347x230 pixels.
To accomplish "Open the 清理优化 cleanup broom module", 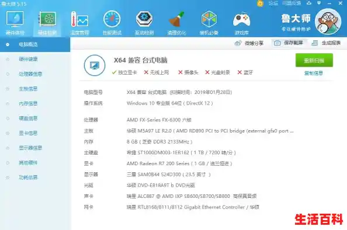I will pyautogui.click(x=176, y=23).
